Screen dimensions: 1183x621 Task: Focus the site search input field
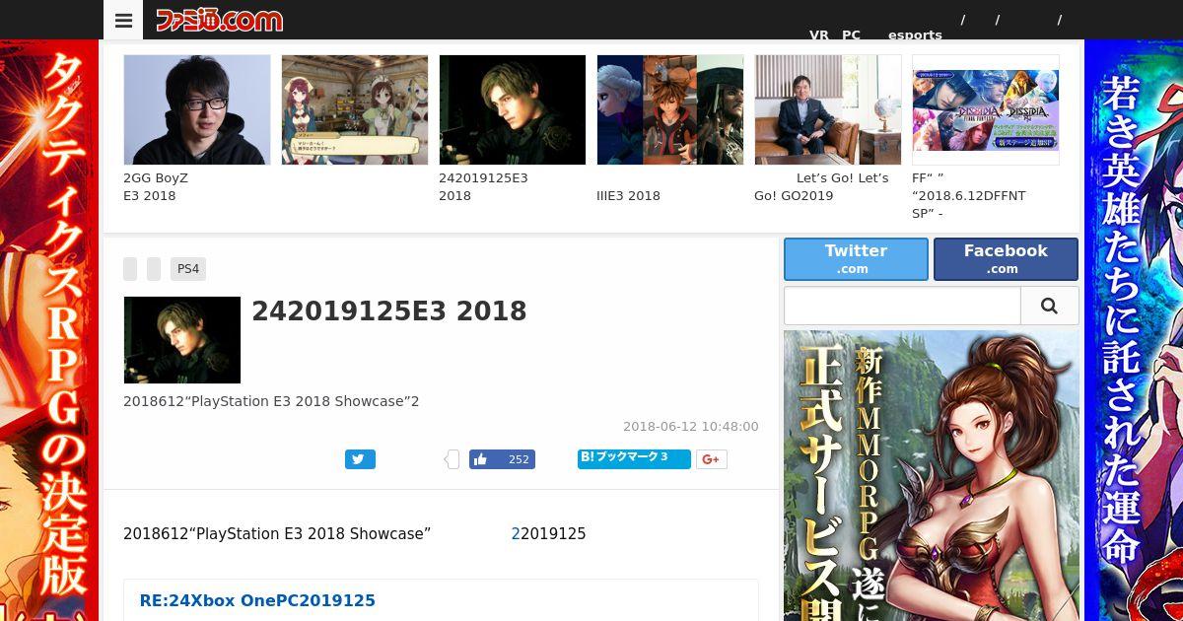click(x=902, y=307)
